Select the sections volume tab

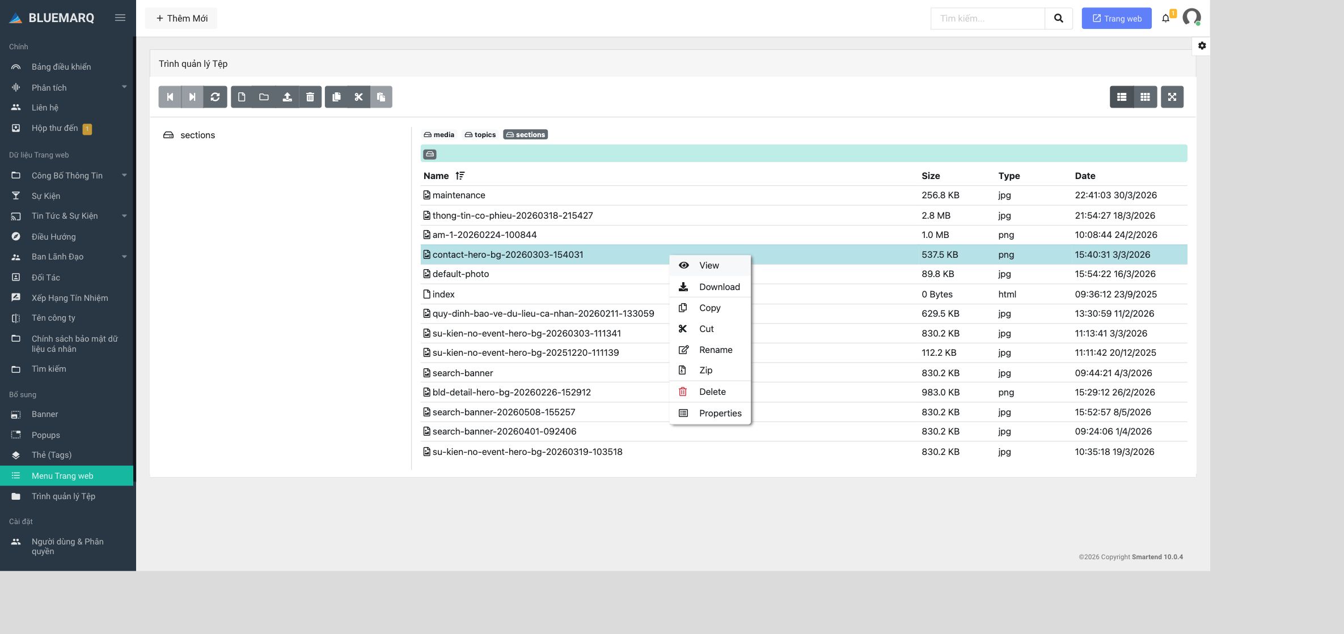pos(526,134)
